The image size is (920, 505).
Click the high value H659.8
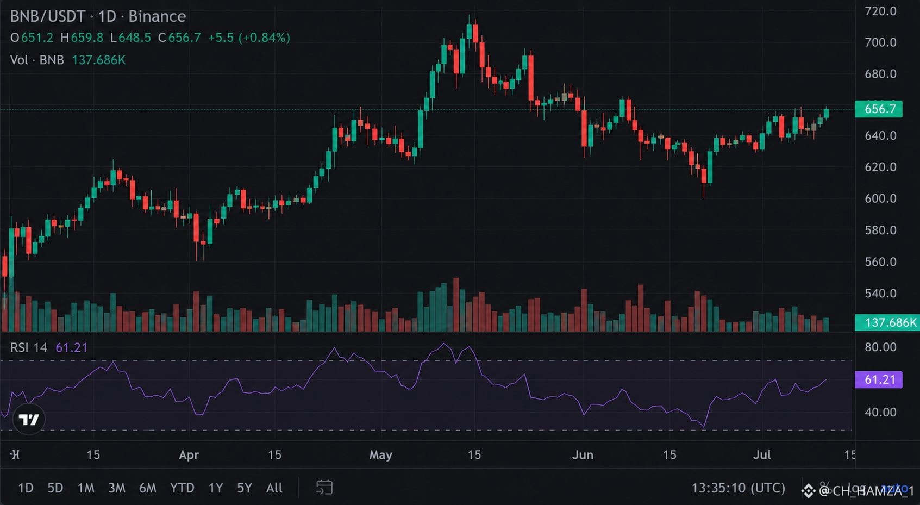point(82,38)
